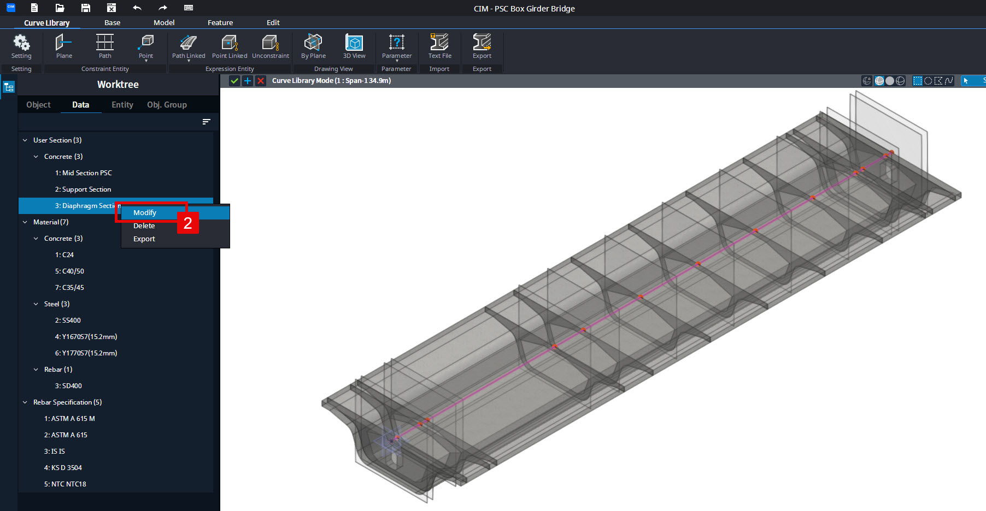Select the Point Linked tool

(230, 46)
